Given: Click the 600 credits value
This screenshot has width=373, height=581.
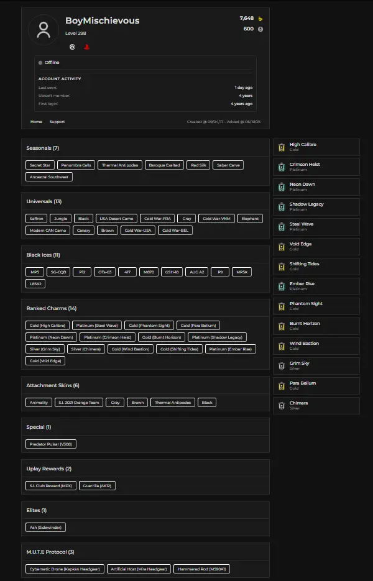Looking at the screenshot, I should [x=249, y=29].
